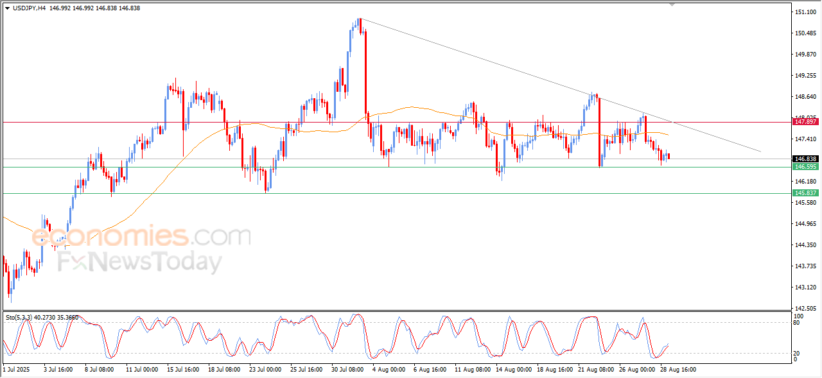Click the 21 Aug 08:00 date label

(595, 370)
